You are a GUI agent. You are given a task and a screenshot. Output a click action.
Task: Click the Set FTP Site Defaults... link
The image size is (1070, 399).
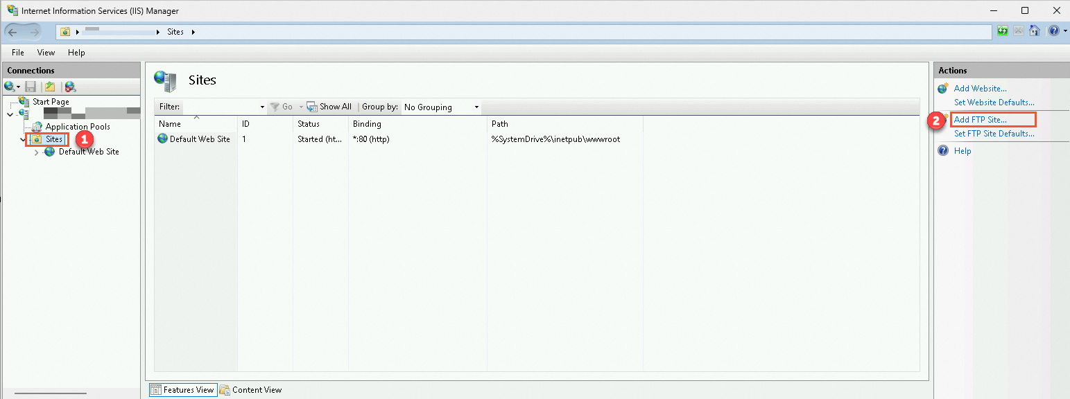pyautogui.click(x=994, y=134)
